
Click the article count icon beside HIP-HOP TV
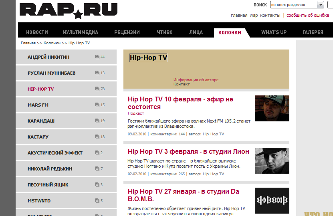point(97,89)
